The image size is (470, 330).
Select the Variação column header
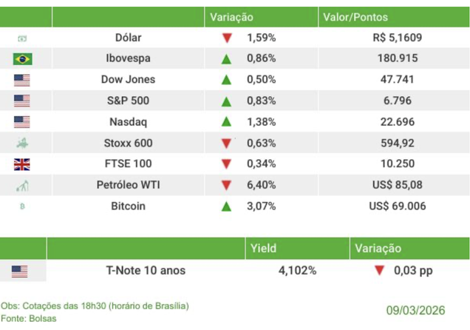[x=231, y=16]
